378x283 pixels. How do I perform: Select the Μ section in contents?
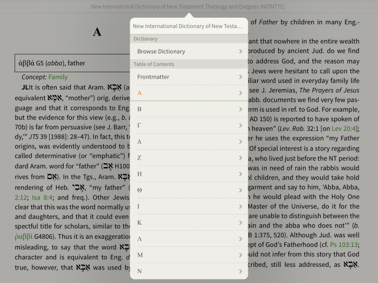click(189, 255)
